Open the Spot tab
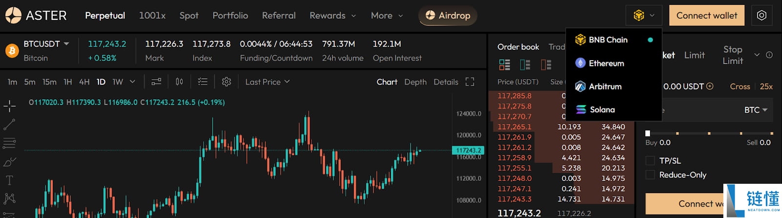Image resolution: width=782 pixels, height=218 pixels. 189,16
